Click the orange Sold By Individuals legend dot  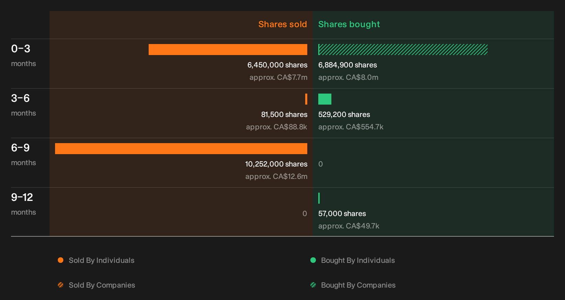(x=61, y=260)
